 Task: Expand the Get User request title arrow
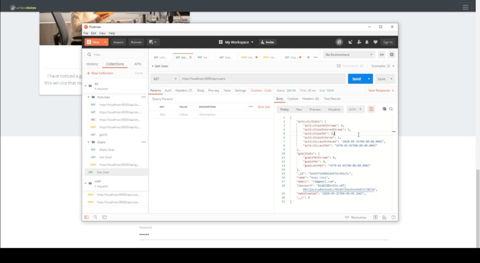click(153, 66)
